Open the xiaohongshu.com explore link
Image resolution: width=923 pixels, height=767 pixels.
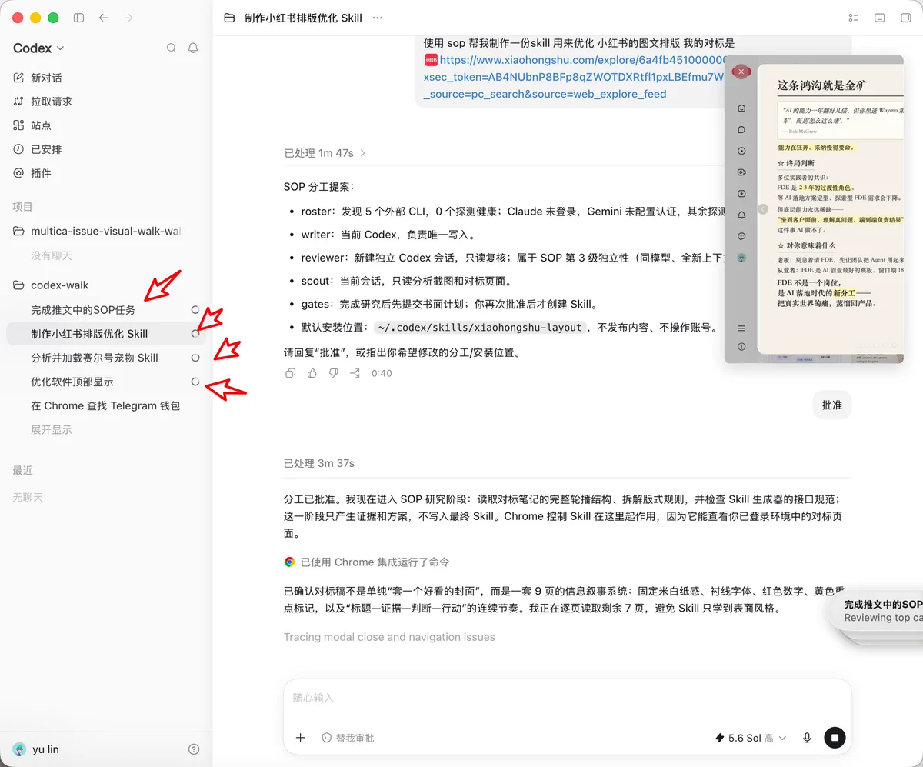[x=574, y=77]
